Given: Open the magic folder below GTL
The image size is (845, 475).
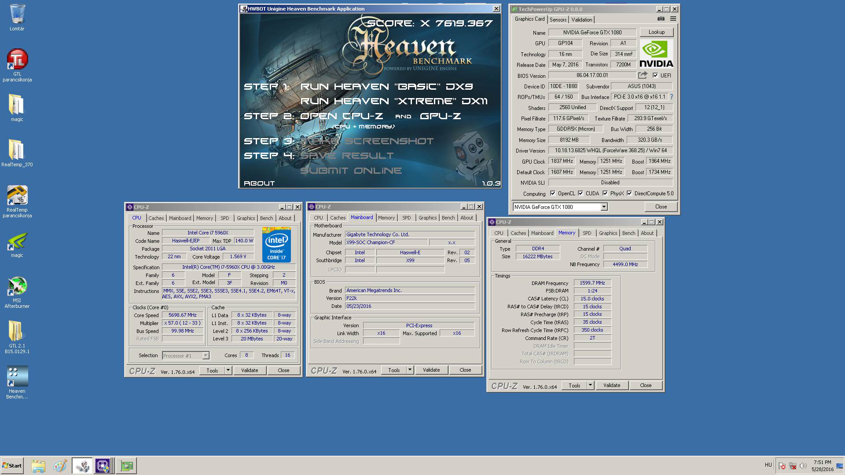Looking at the screenshot, I should click(17, 108).
